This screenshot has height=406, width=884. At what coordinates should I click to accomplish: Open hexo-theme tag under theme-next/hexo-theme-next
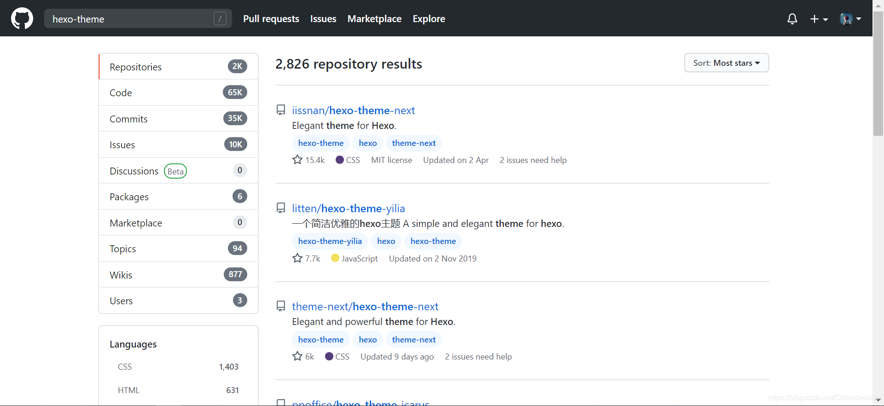click(x=321, y=340)
